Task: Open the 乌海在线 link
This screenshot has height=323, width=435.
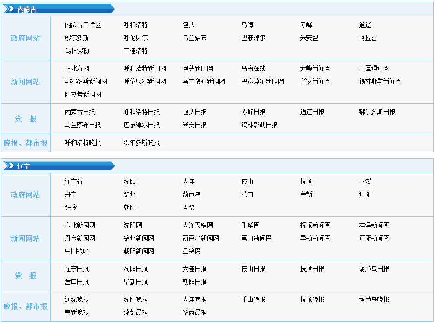Action: (253, 69)
